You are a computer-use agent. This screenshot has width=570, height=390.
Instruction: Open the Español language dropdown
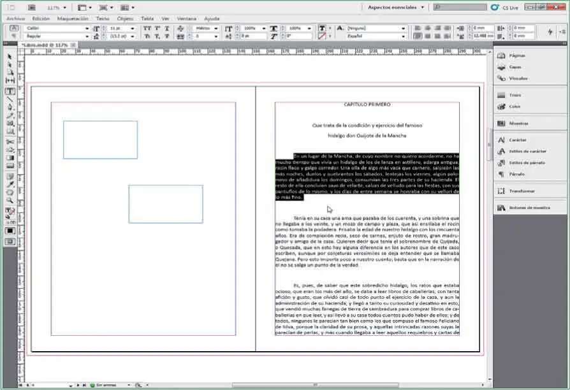(x=403, y=36)
